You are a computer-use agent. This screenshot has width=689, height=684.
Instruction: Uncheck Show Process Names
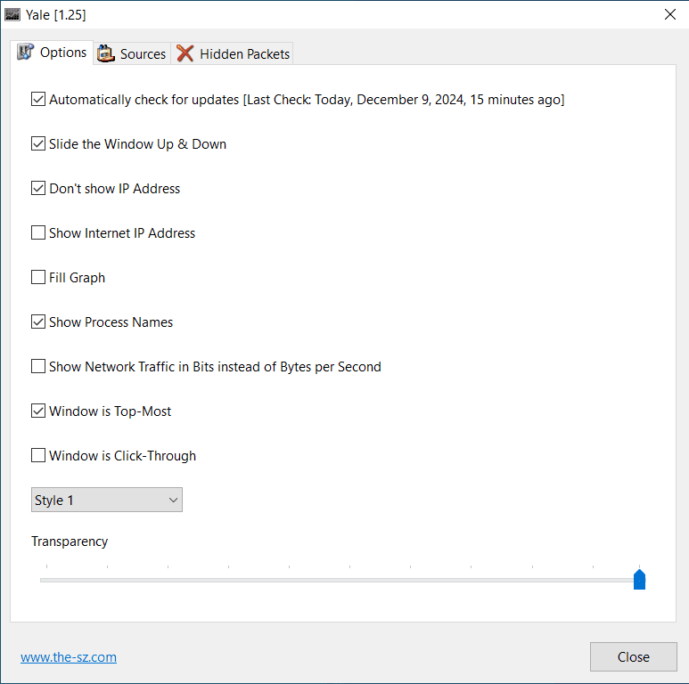click(38, 322)
